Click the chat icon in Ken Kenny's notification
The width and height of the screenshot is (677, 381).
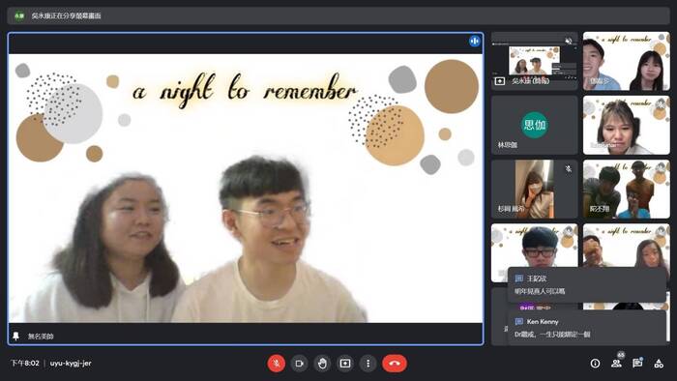point(519,321)
